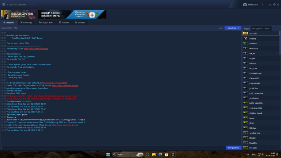Viewport: 281px width, 158px height.
Task: Select the Клан clan tab
Action: [267, 29]
